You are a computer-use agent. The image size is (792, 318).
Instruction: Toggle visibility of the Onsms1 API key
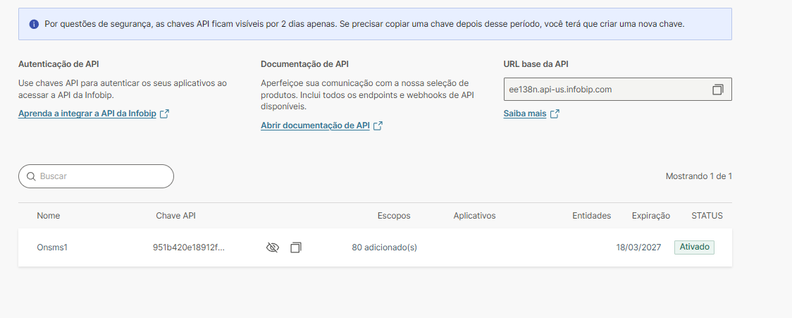coord(273,247)
